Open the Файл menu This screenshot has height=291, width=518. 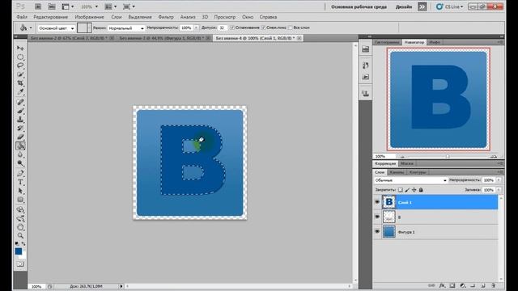tap(22, 17)
